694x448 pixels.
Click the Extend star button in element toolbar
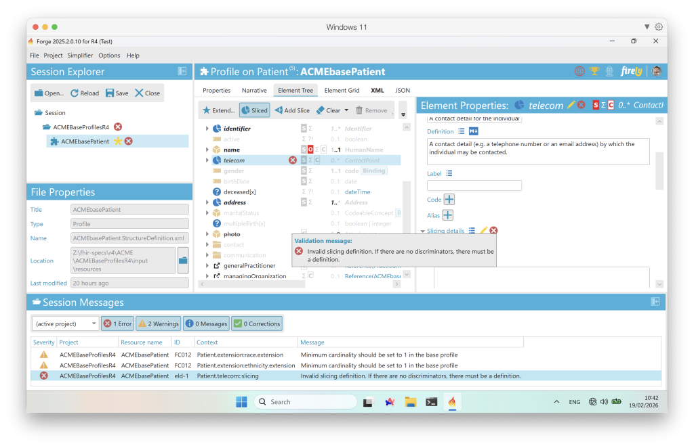pos(219,110)
